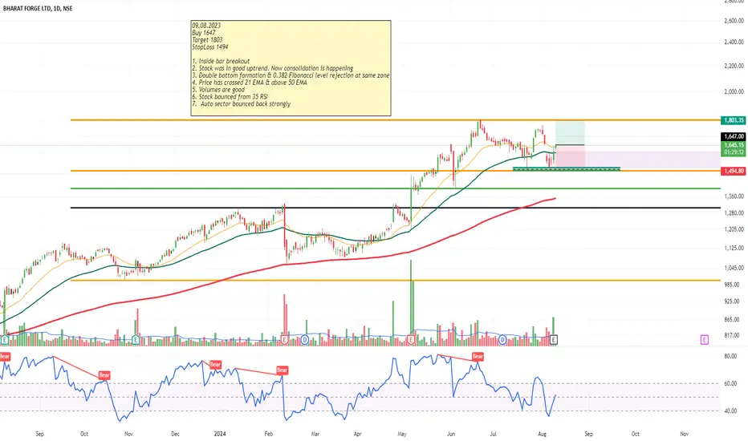
Task: Click the Dec label on the time axis
Action: point(175,434)
